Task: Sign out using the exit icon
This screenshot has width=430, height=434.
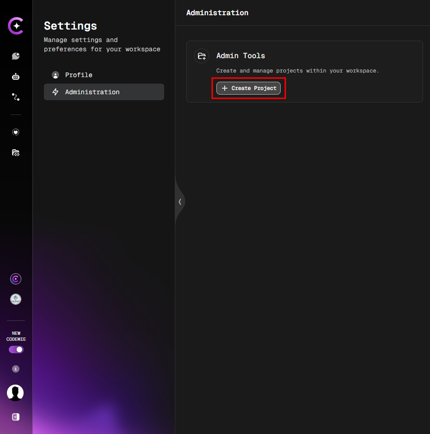Action: tap(16, 417)
